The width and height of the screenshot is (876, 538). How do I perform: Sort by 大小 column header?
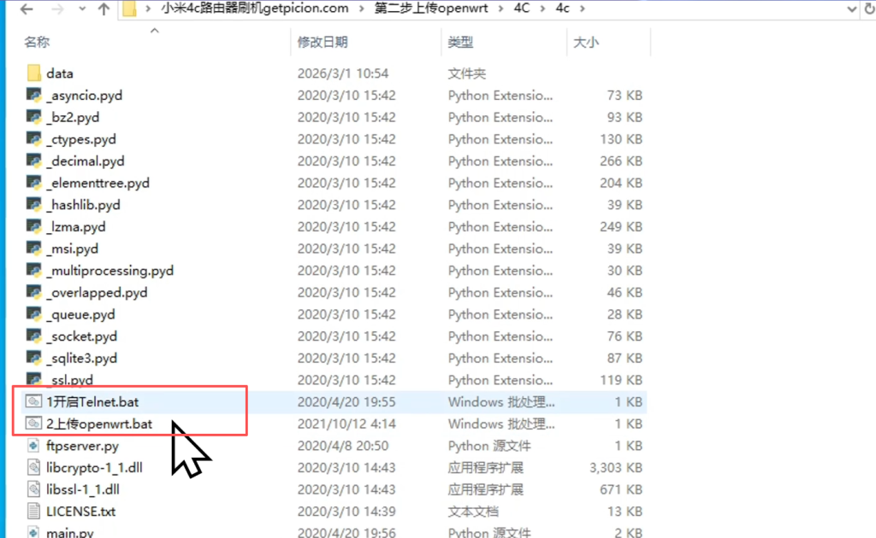point(585,42)
